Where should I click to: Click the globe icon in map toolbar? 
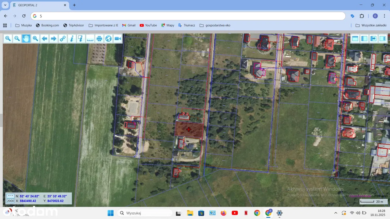(108, 38)
